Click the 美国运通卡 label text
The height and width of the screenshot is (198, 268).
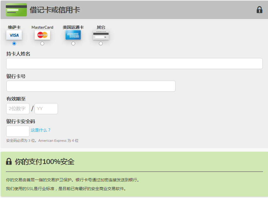pos(73,27)
